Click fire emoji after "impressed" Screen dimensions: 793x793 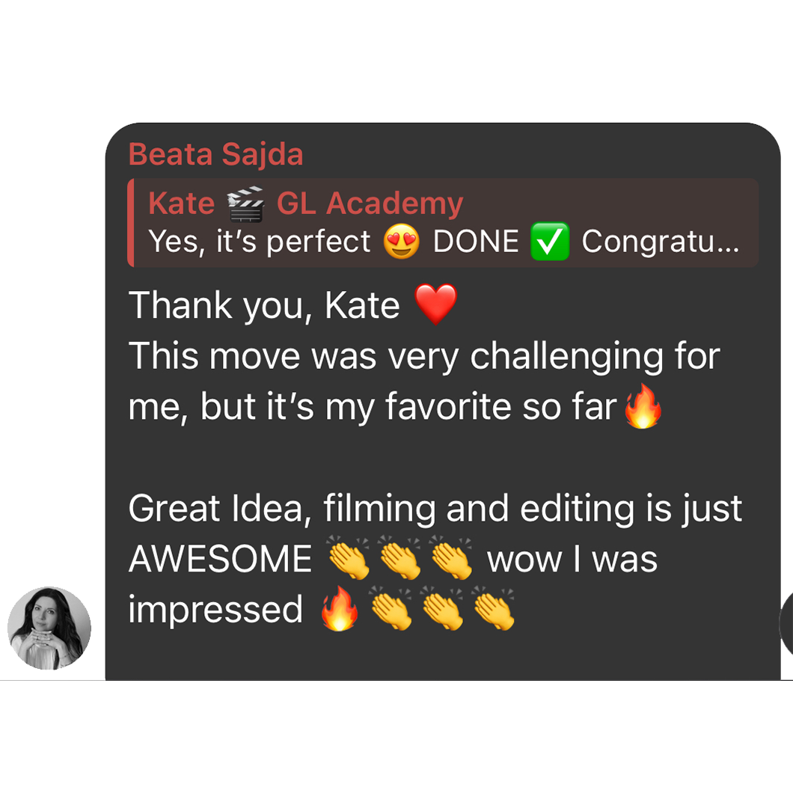tap(340, 608)
